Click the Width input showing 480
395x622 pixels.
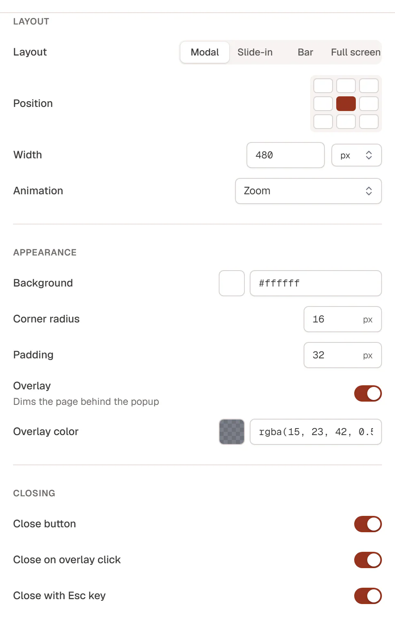click(x=286, y=155)
